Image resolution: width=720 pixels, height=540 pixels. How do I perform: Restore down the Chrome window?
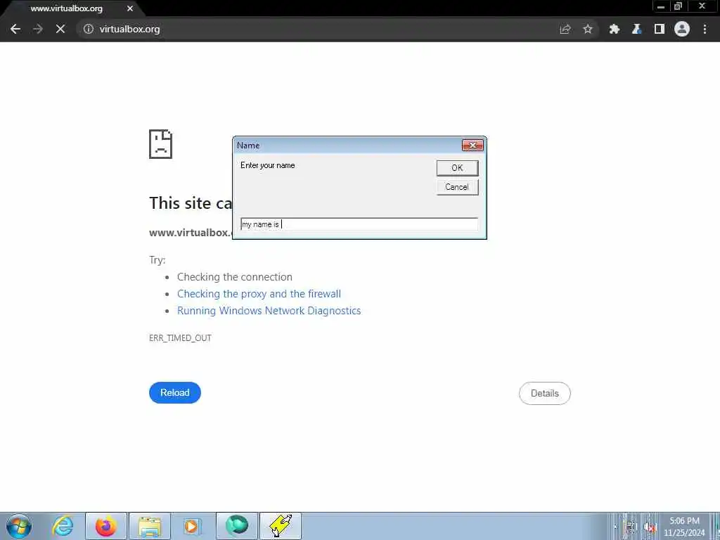tap(679, 6)
